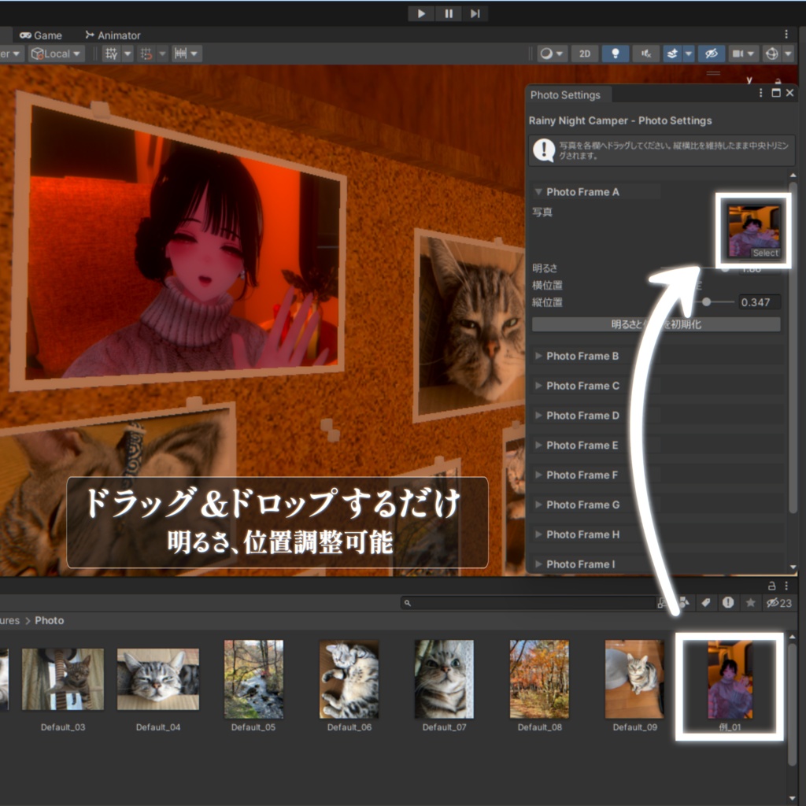Toggle scene visibility of hidden objects

coord(712,54)
